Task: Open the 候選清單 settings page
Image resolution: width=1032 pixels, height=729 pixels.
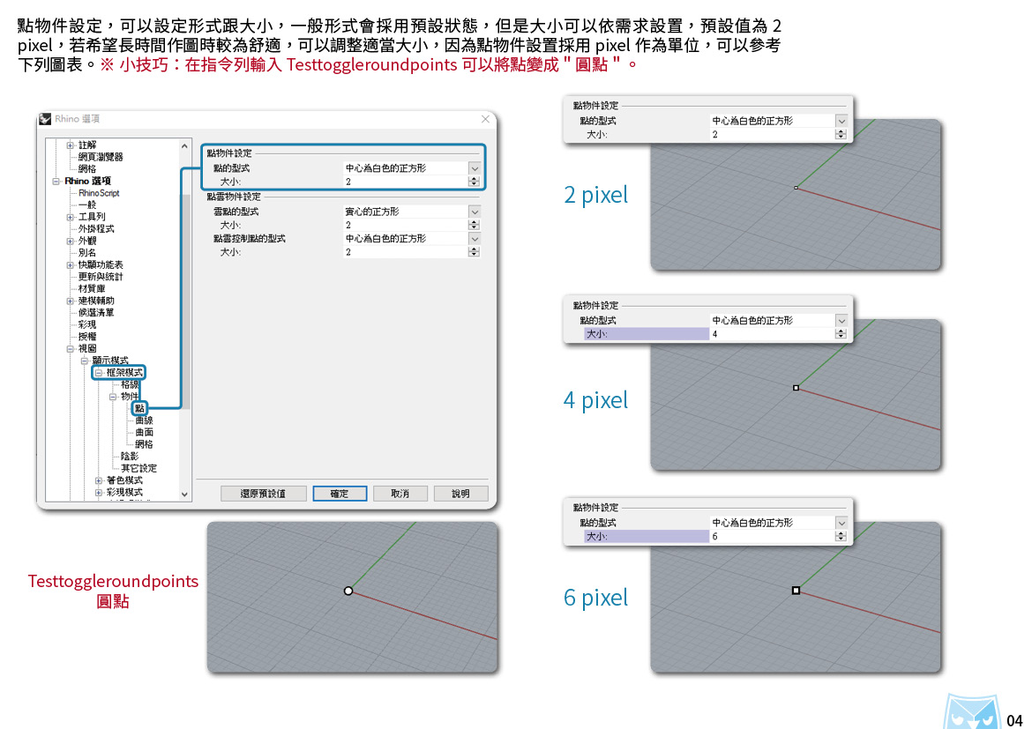Action: pyautogui.click(x=96, y=313)
